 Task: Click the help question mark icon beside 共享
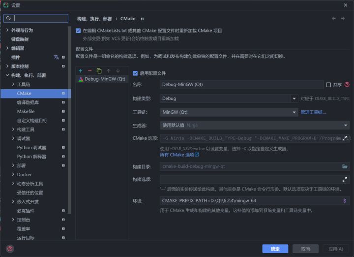point(347,85)
